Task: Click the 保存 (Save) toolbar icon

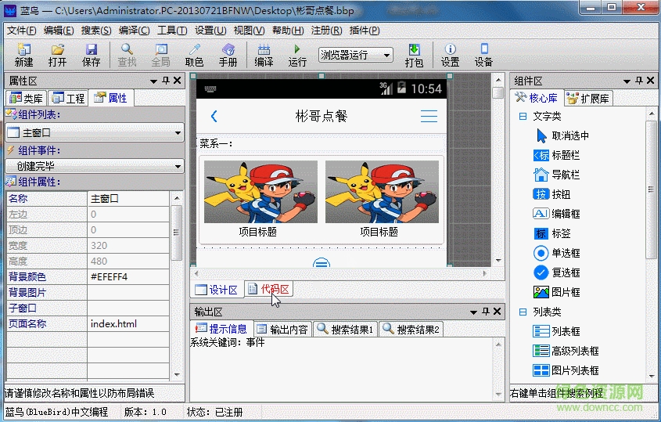Action: (91, 55)
